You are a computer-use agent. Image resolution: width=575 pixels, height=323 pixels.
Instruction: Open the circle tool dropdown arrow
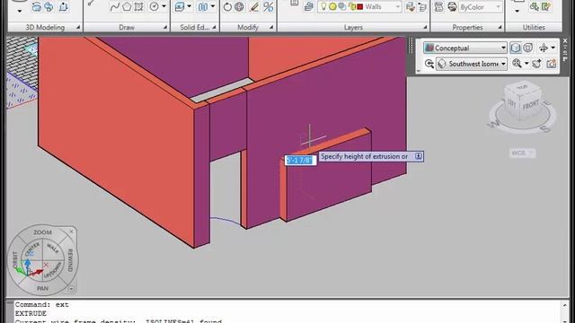click(164, 6)
